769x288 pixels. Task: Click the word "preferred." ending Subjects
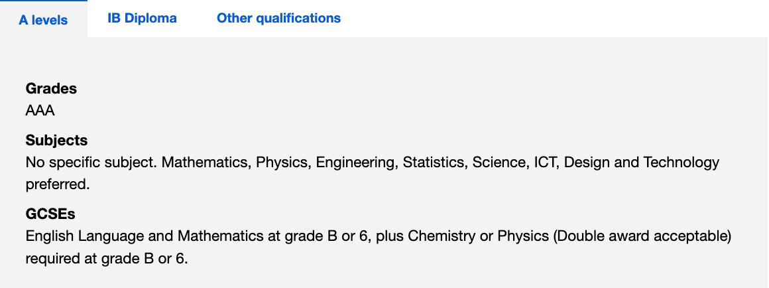point(57,184)
